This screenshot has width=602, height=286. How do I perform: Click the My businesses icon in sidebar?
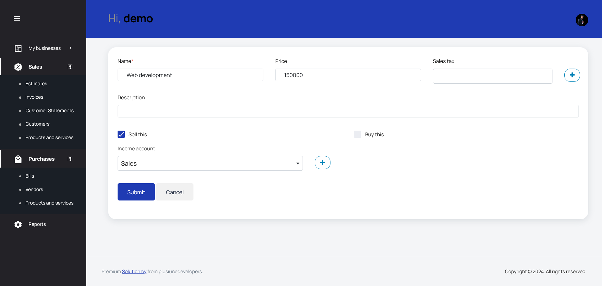point(18,48)
